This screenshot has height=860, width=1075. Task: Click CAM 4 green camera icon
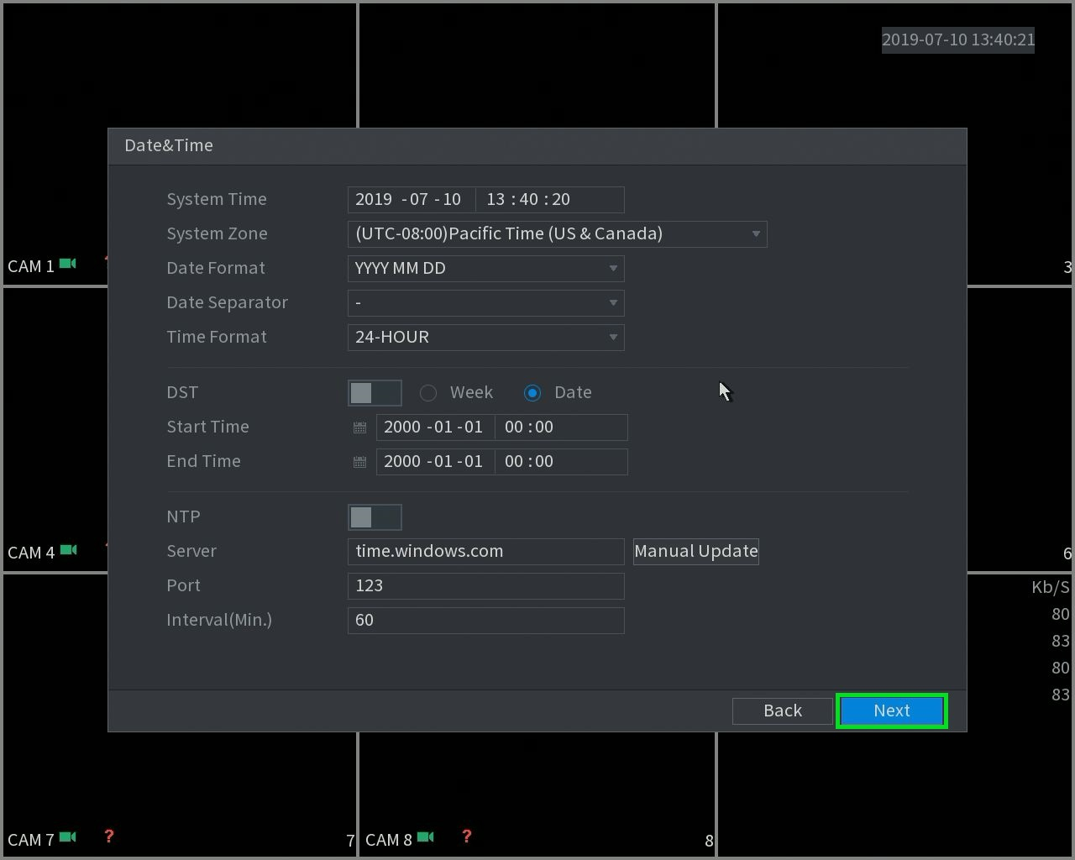68,550
